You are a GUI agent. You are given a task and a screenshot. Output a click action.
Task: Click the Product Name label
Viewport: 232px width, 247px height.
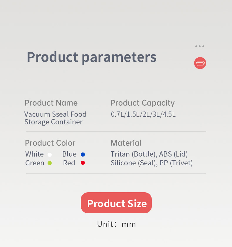51,103
